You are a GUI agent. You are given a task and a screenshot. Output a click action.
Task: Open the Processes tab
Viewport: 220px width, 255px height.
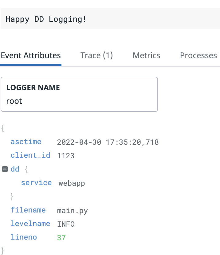tap(198, 55)
